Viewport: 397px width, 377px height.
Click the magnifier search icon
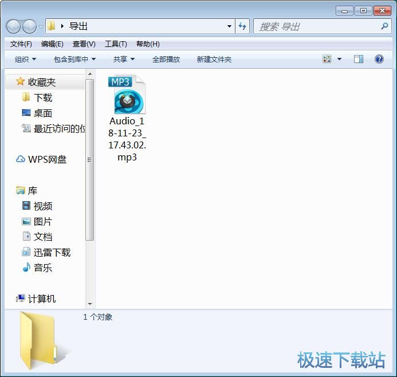point(384,26)
